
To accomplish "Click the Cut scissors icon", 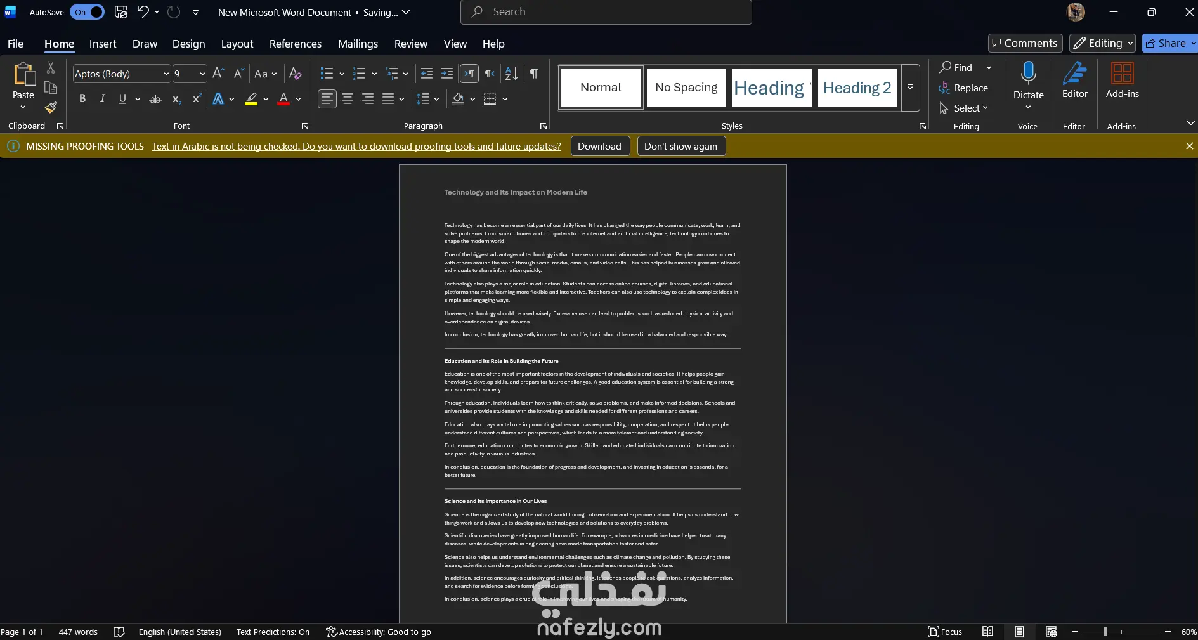I will click(51, 68).
